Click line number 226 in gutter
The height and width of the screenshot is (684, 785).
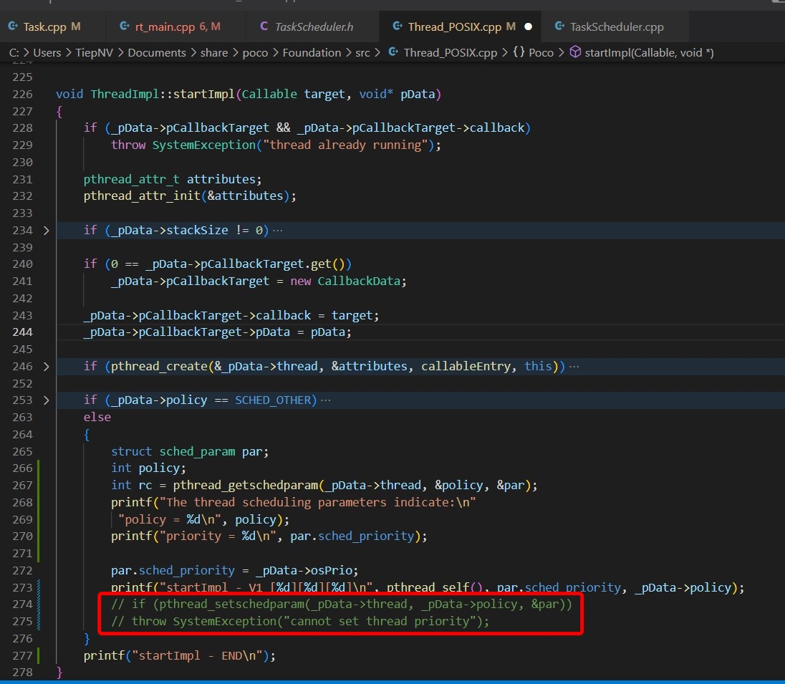pos(22,94)
